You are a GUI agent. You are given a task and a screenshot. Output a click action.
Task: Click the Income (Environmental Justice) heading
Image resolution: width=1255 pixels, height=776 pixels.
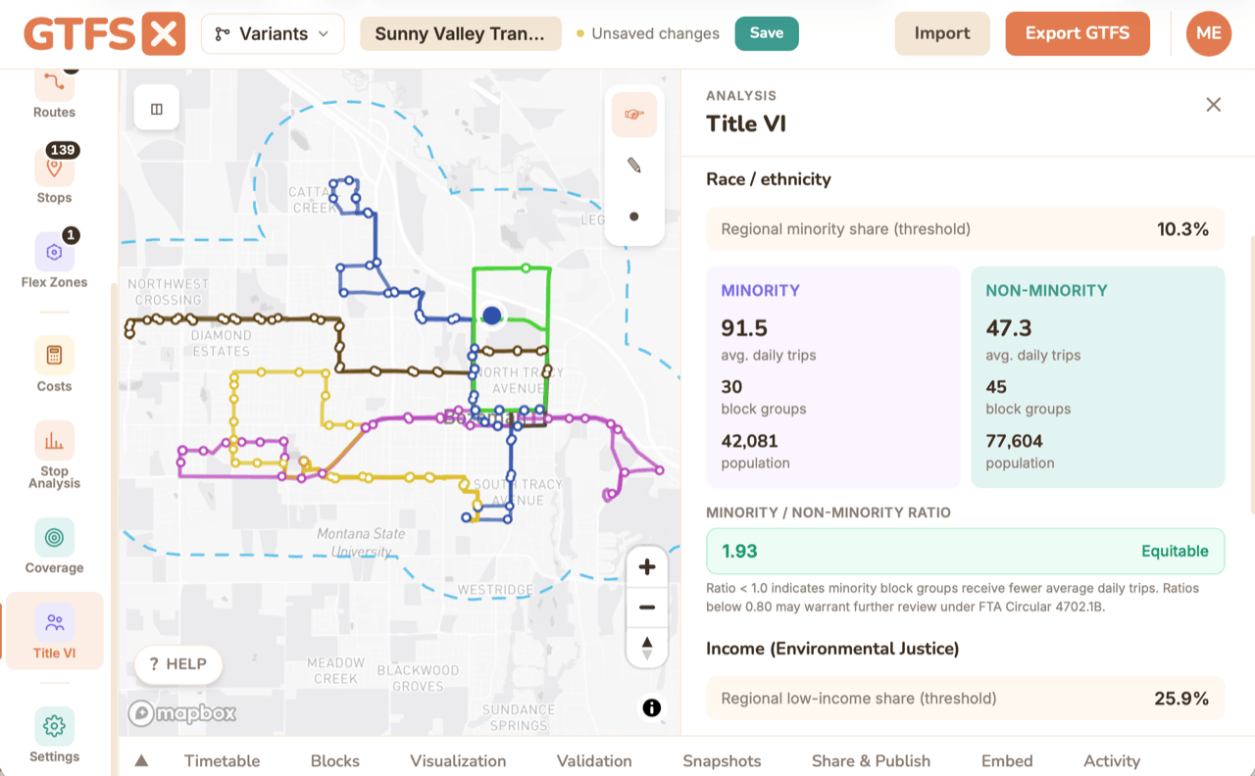[832, 649]
